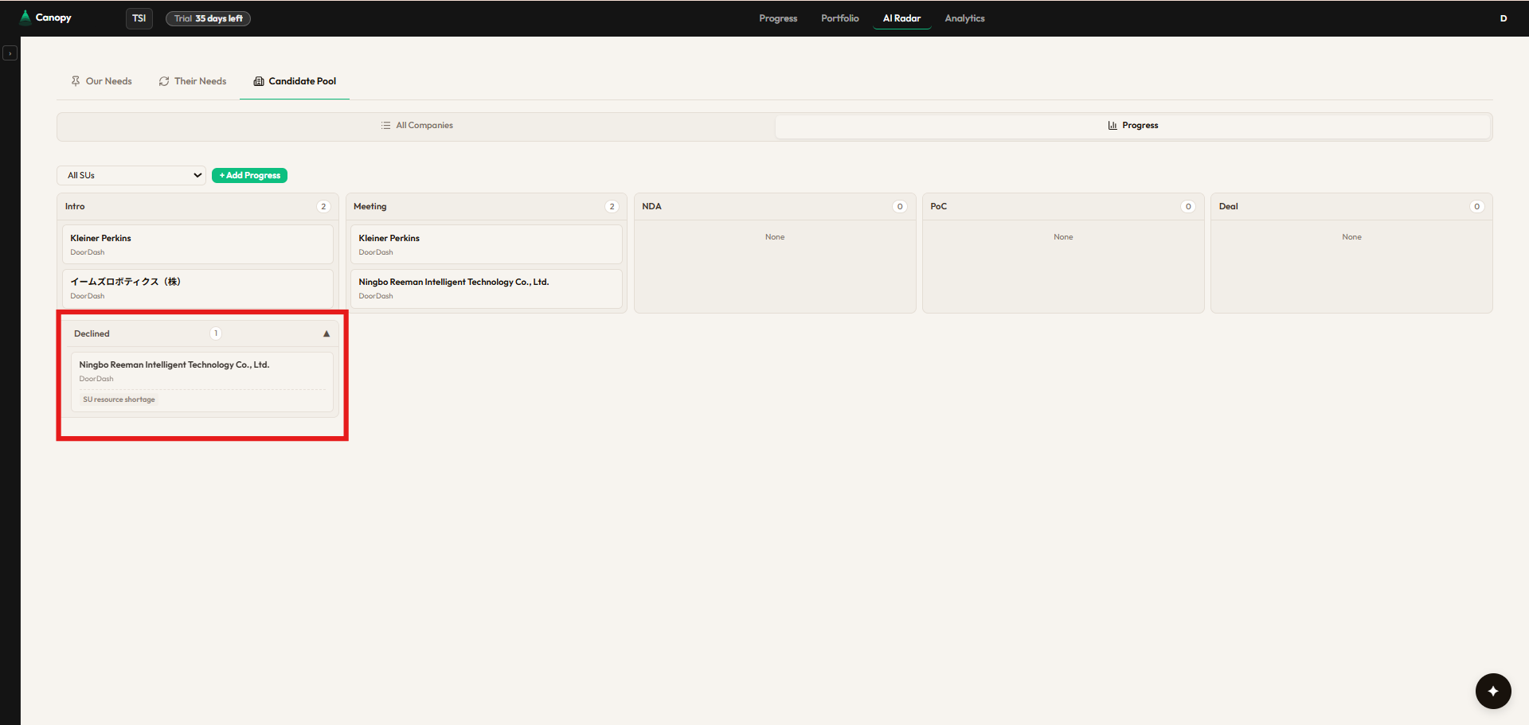Open the AI assistant sparkle button
The height and width of the screenshot is (725, 1529).
click(1493, 691)
